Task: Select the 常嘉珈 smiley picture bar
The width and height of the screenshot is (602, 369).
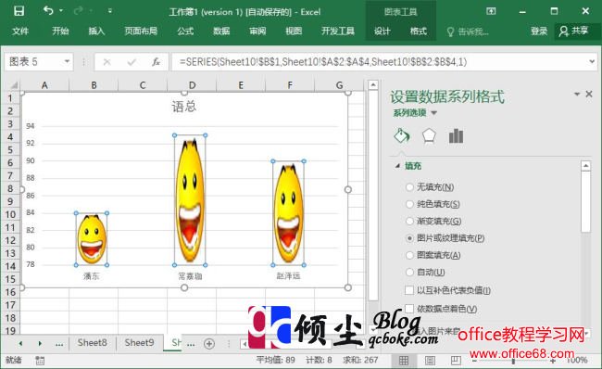Action: pyautogui.click(x=190, y=200)
